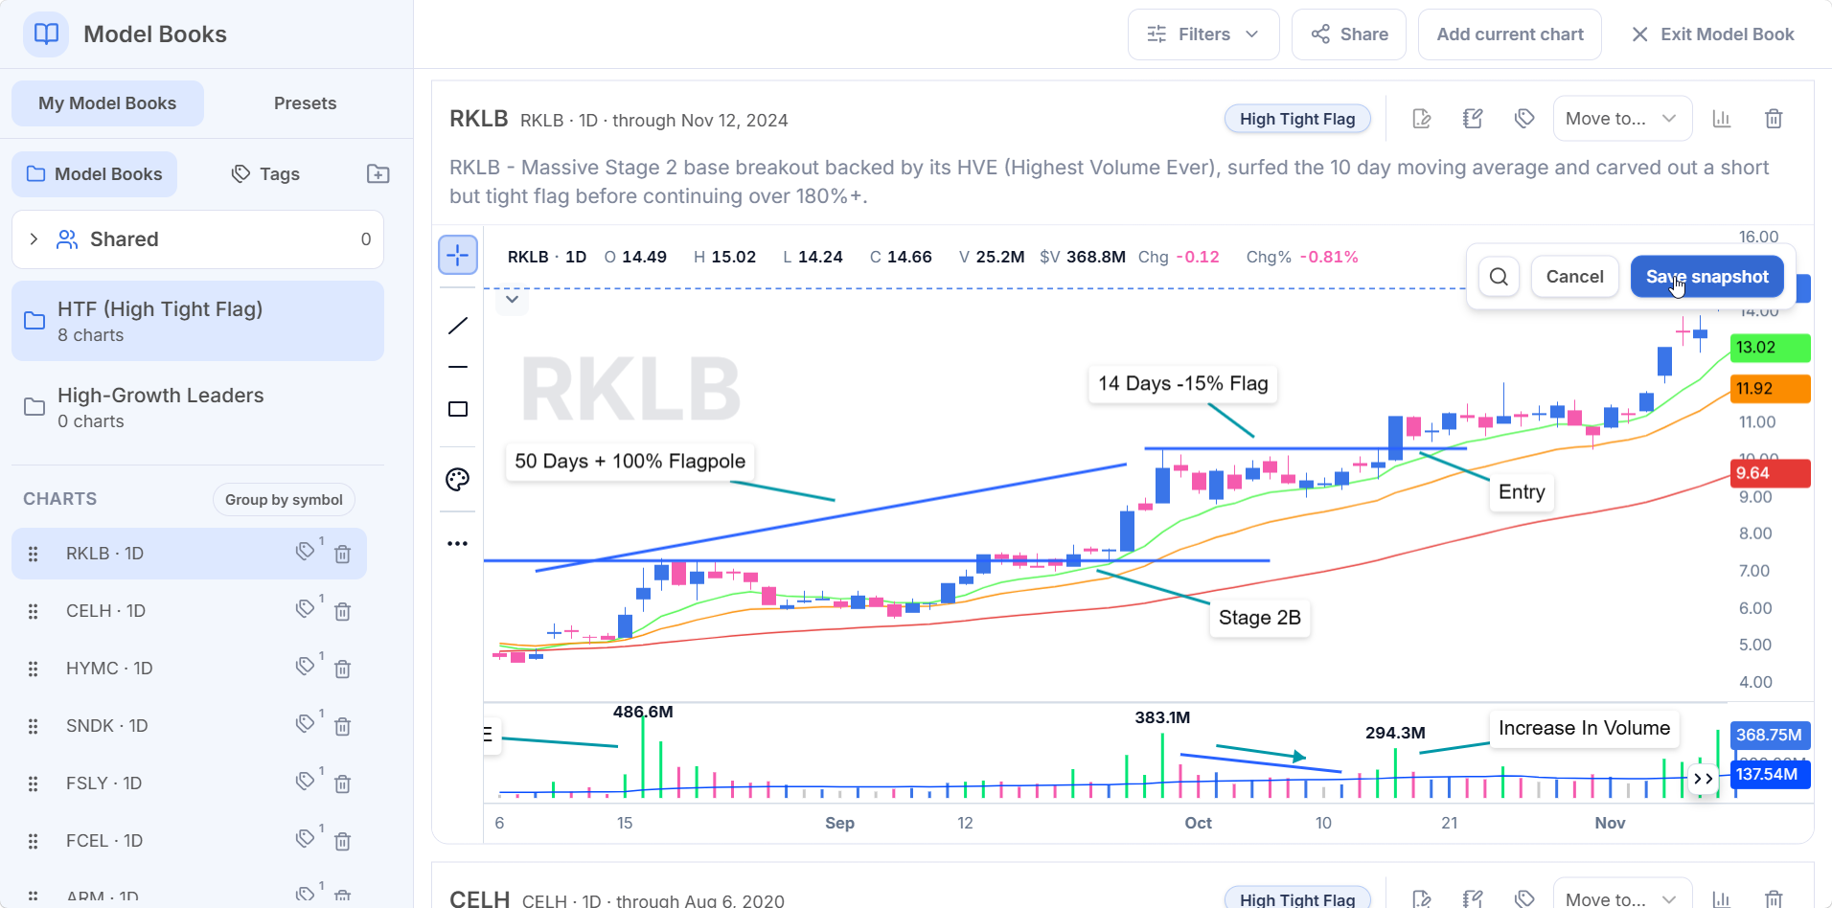Viewport: 1832px width, 908px height.
Task: Collapse the chart legend chevron
Action: click(x=513, y=299)
